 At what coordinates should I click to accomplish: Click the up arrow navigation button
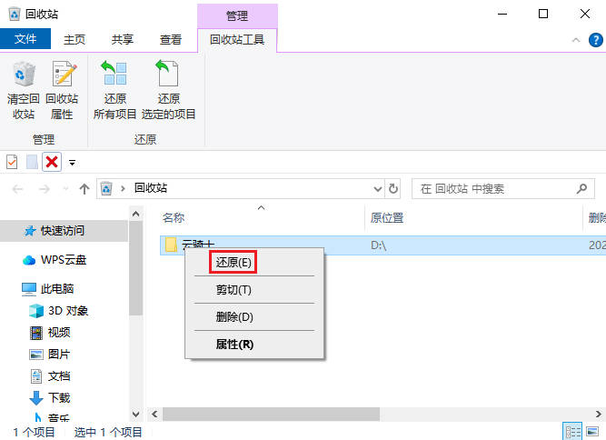point(84,189)
